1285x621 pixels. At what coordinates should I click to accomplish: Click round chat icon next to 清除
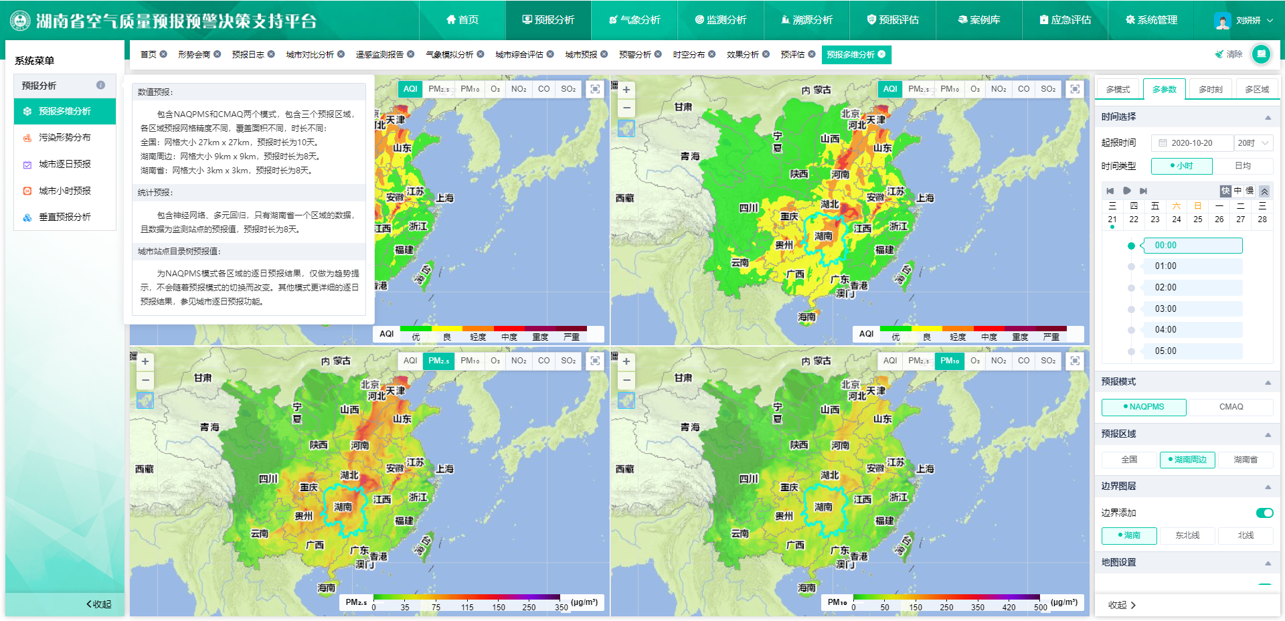point(1261,54)
